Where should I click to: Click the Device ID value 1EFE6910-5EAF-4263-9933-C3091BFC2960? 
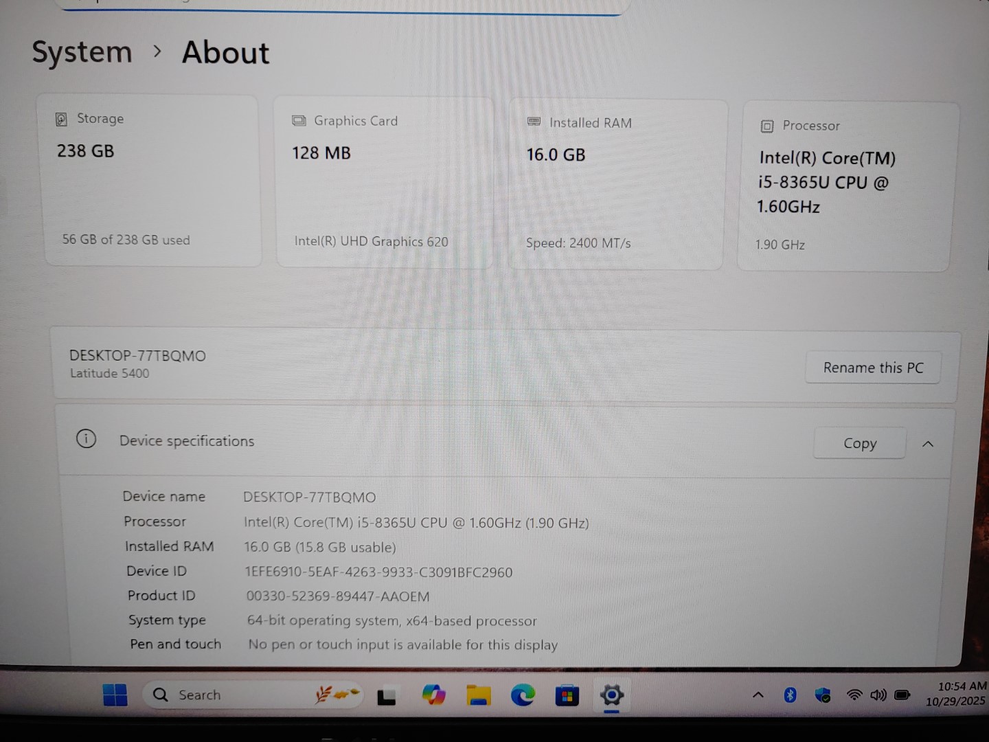coord(378,572)
